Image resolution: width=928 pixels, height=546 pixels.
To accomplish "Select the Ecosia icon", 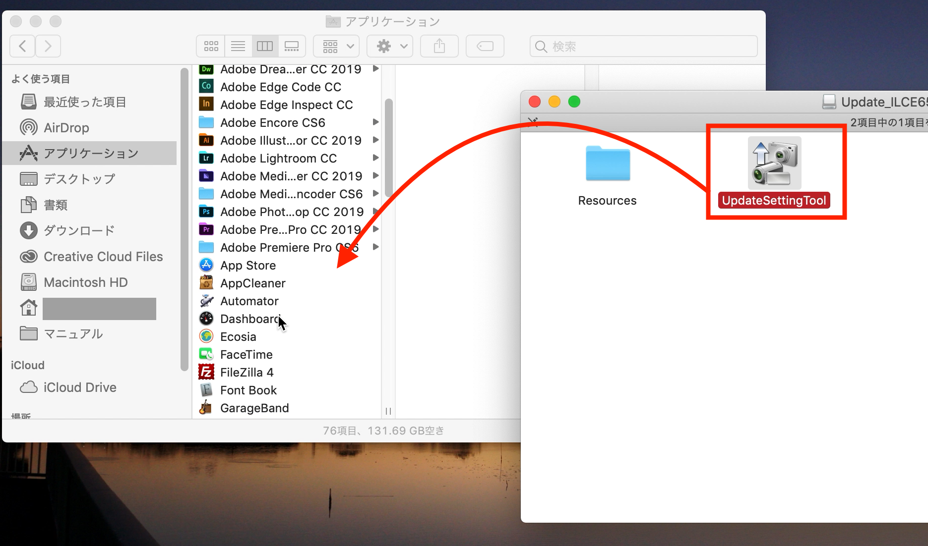I will pos(206,336).
